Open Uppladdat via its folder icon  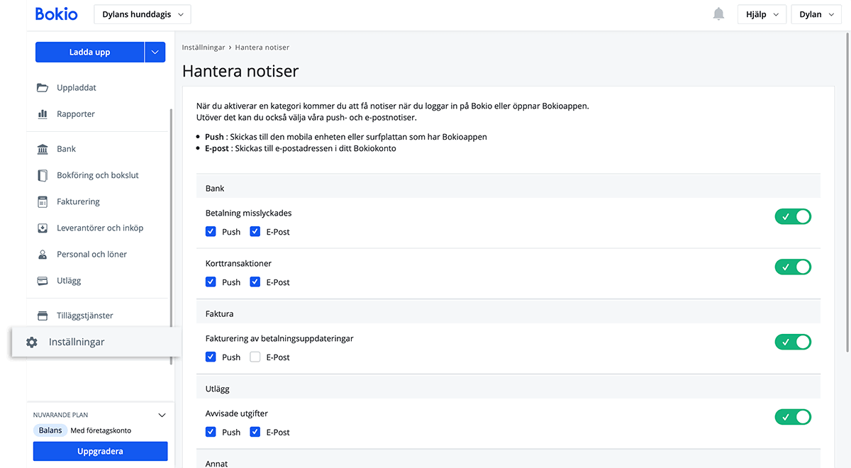[x=43, y=88]
